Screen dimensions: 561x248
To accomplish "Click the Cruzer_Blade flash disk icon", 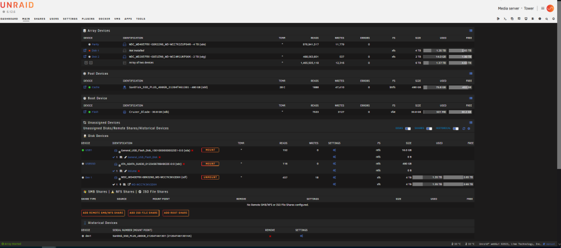I will point(125,112).
